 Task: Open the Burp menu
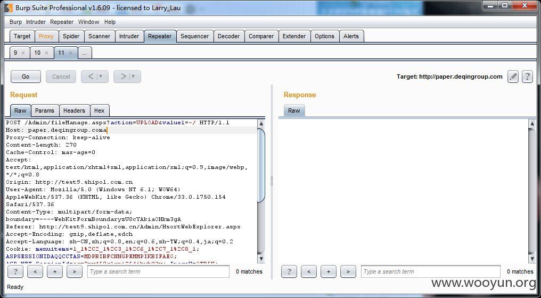[x=15, y=22]
